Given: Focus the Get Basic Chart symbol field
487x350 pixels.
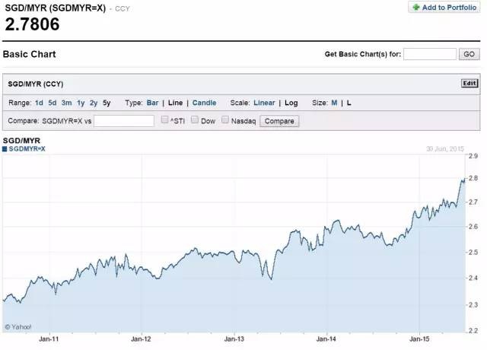Looking at the screenshot, I should point(430,54).
